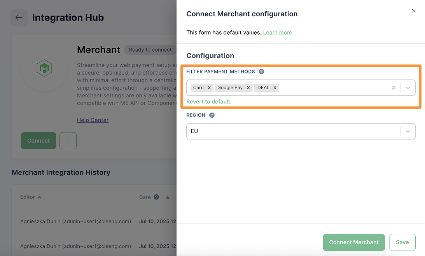Viewport: 425px width, 256px height.
Task: Click Revert to default under payment methods
Action: pos(208,101)
